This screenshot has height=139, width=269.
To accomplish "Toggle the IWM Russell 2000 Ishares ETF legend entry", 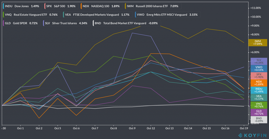I will (152, 6).
